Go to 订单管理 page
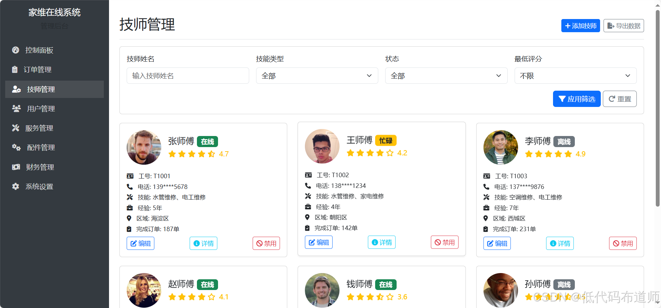The width and height of the screenshot is (661, 308). tap(54, 70)
